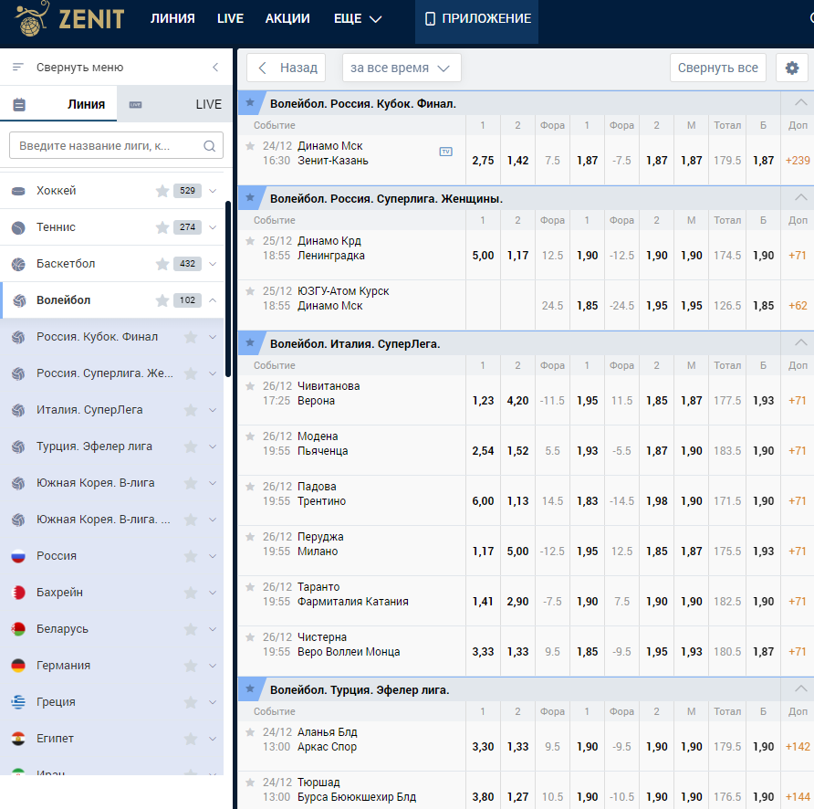Toggle star on Волейбол. Италия. СуперЛега header
814x809 pixels.
click(250, 342)
